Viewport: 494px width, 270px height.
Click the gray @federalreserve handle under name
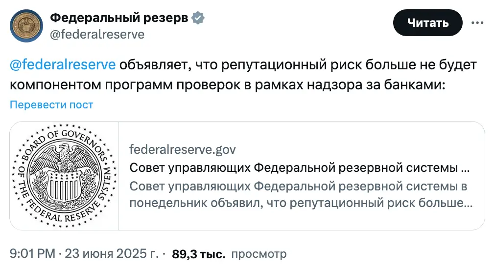tap(97, 34)
